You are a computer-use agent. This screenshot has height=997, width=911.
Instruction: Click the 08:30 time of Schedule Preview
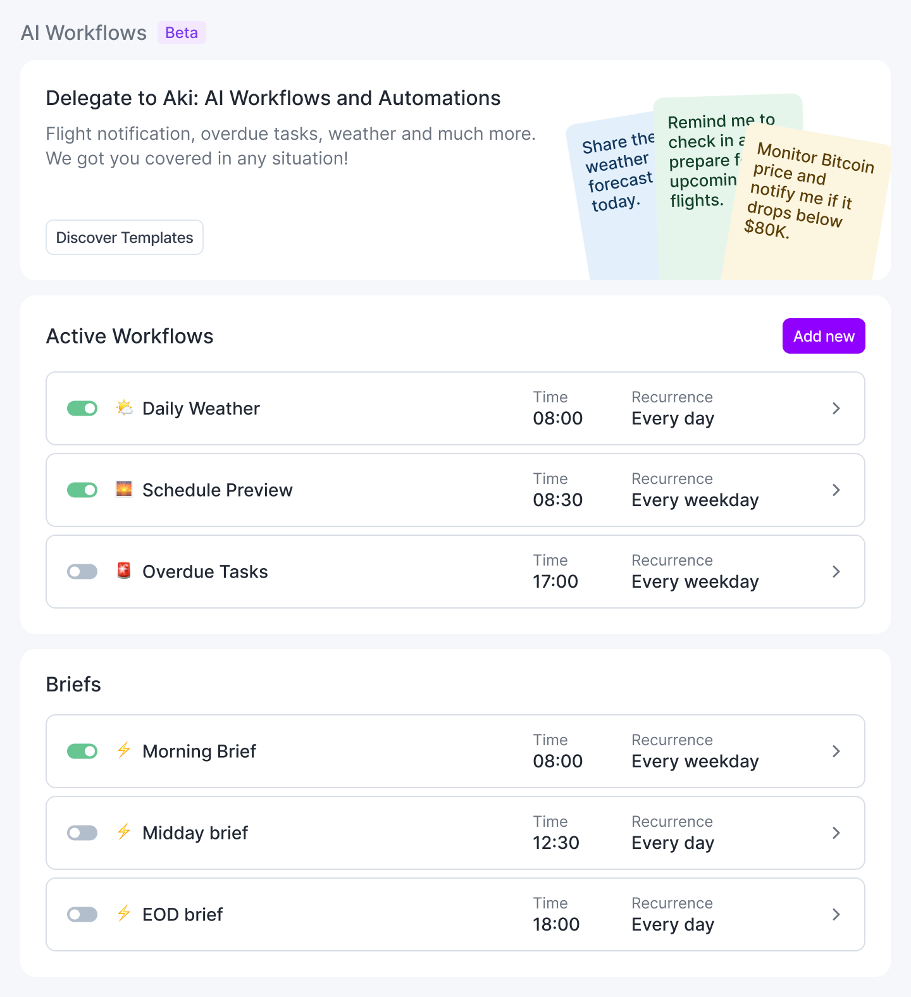557,500
